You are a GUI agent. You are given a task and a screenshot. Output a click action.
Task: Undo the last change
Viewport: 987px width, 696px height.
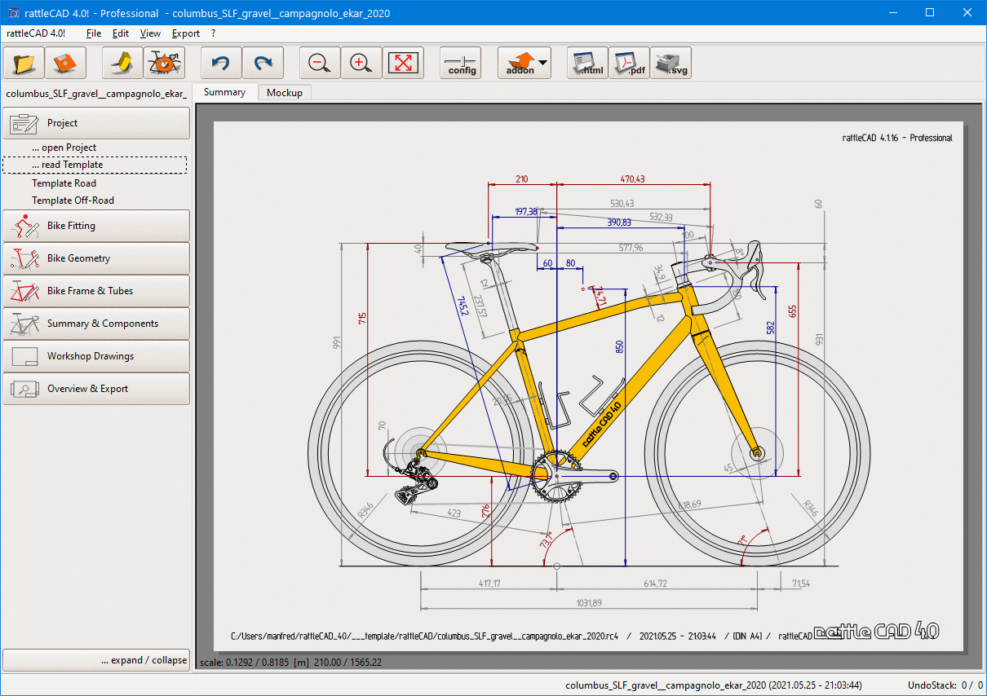click(x=222, y=63)
